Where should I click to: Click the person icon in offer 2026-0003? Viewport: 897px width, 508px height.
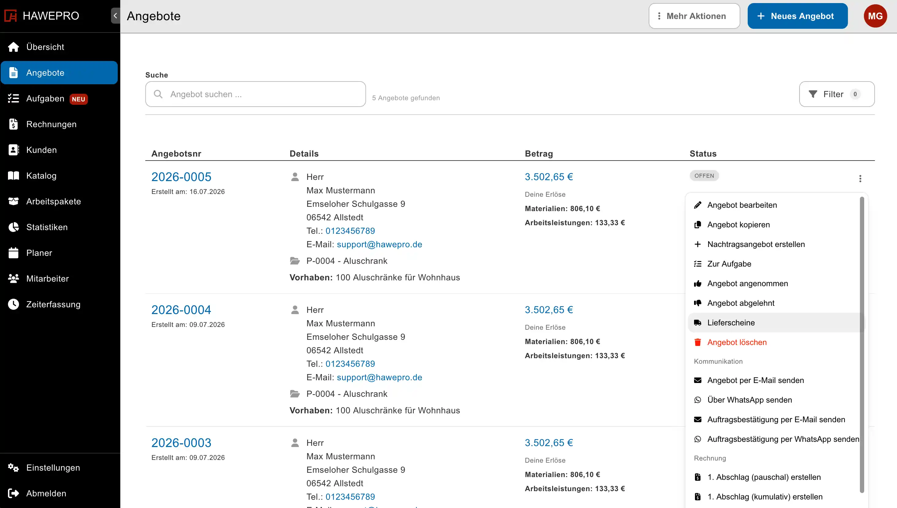[295, 443]
